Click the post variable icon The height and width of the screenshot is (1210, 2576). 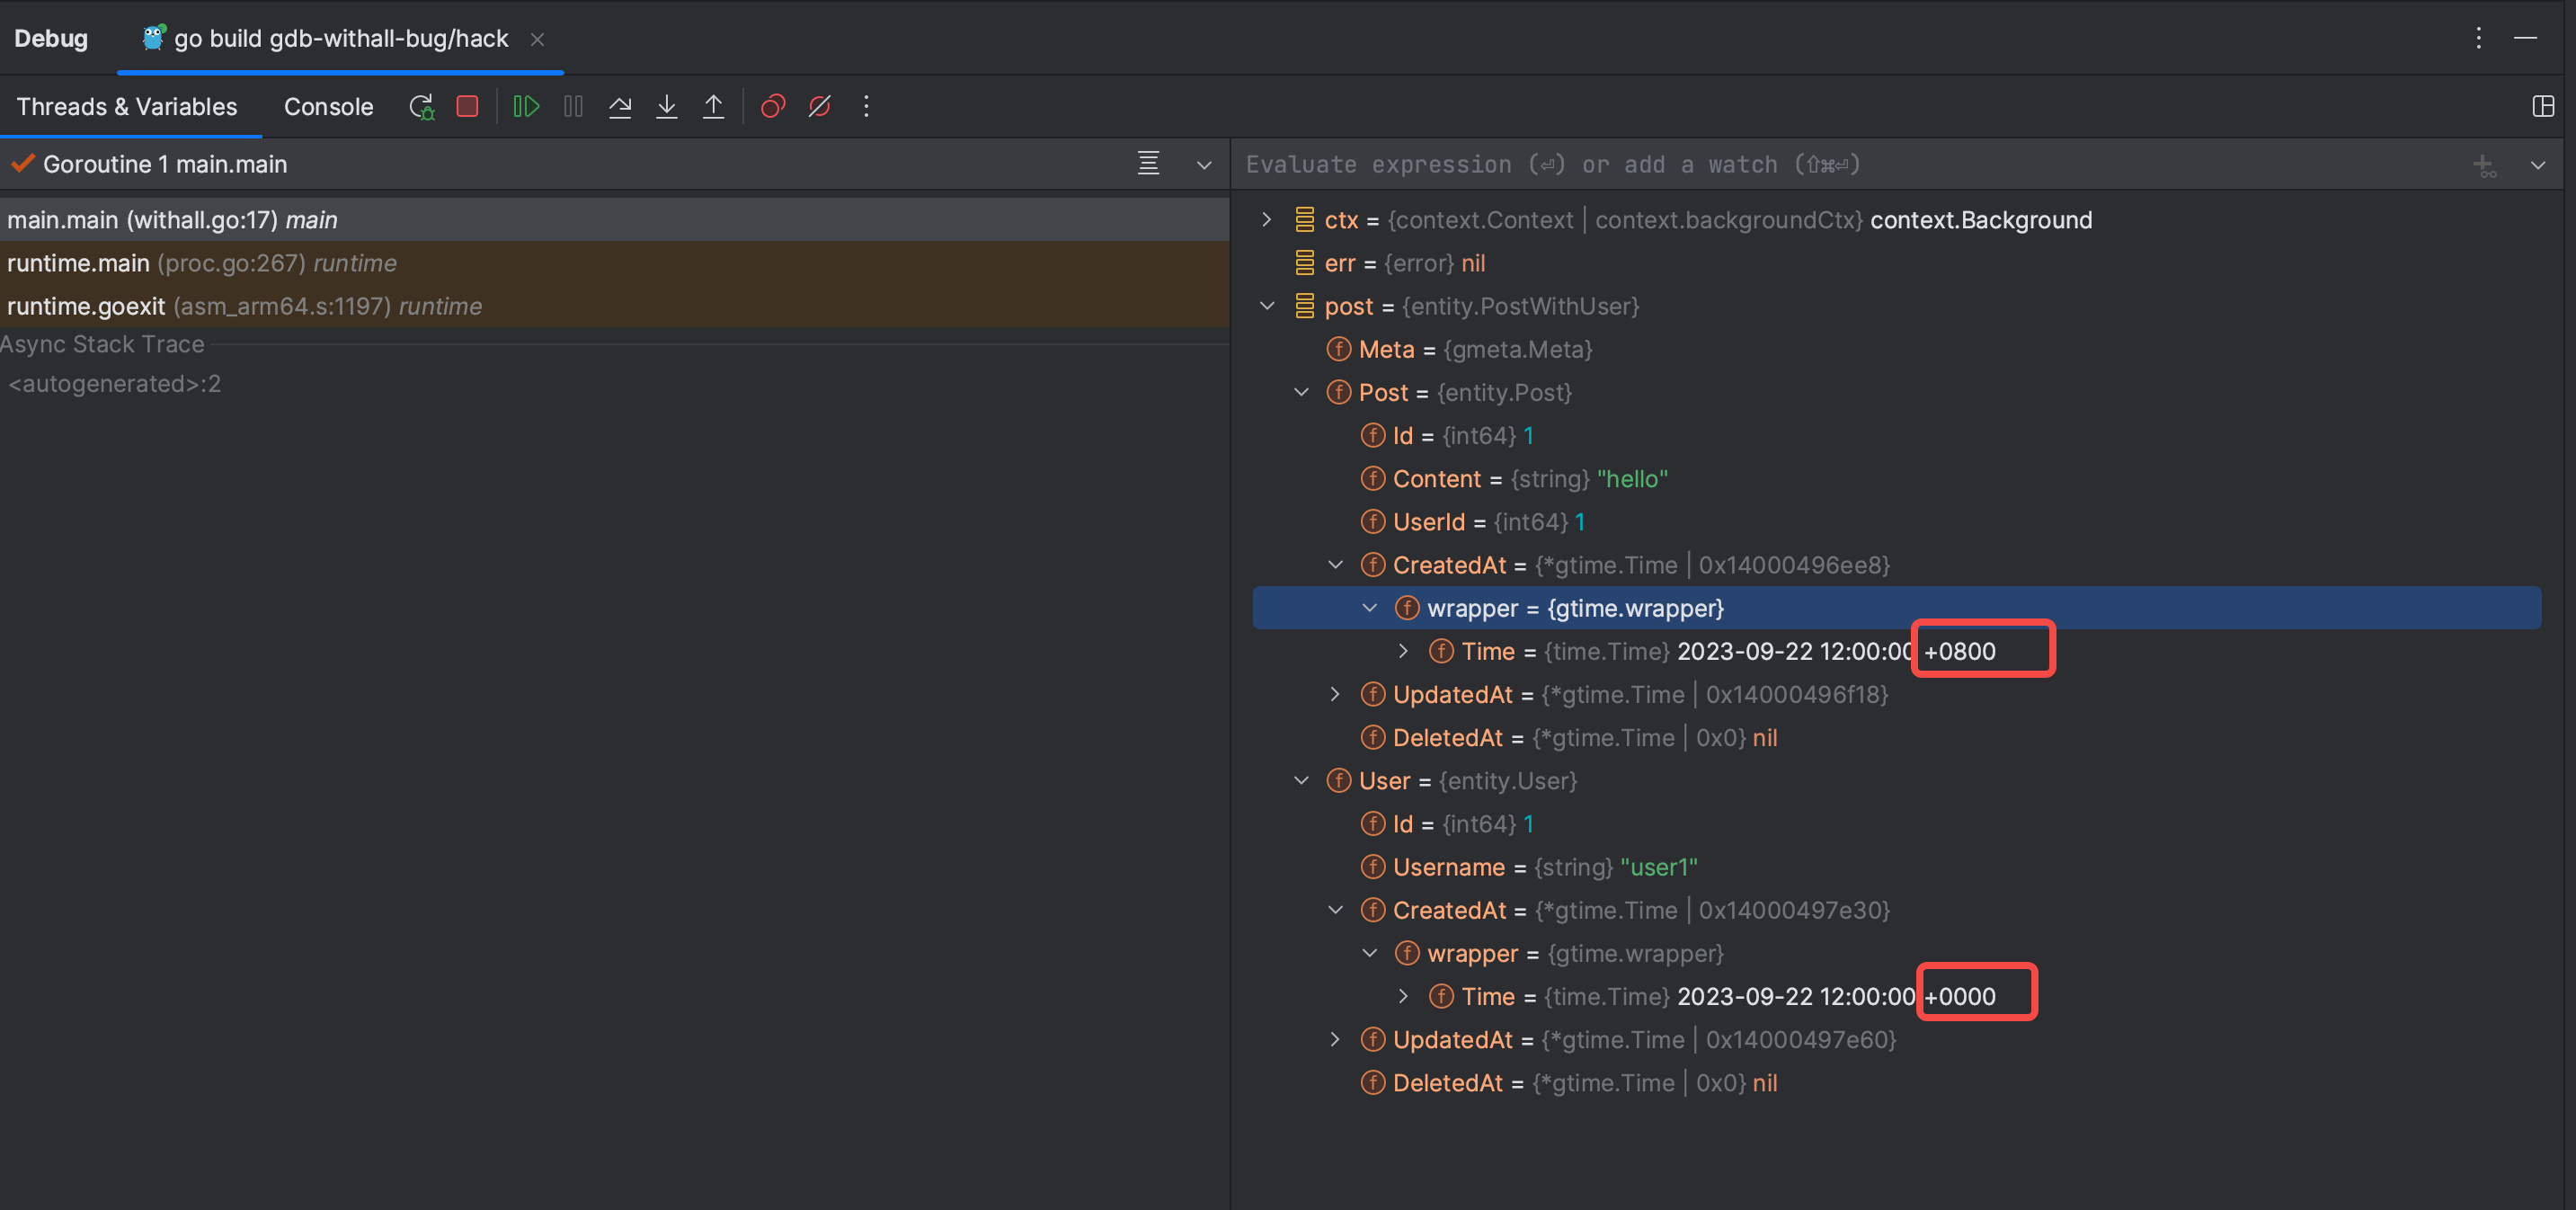click(x=1304, y=305)
